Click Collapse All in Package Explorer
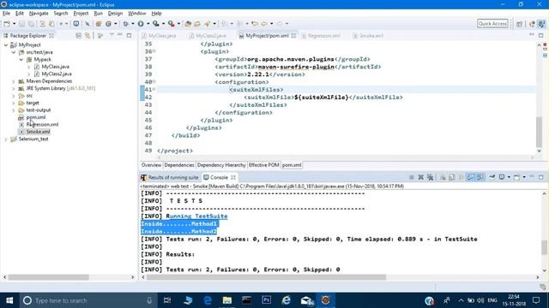Image resolution: width=549 pixels, height=308 pixels. coord(78,36)
